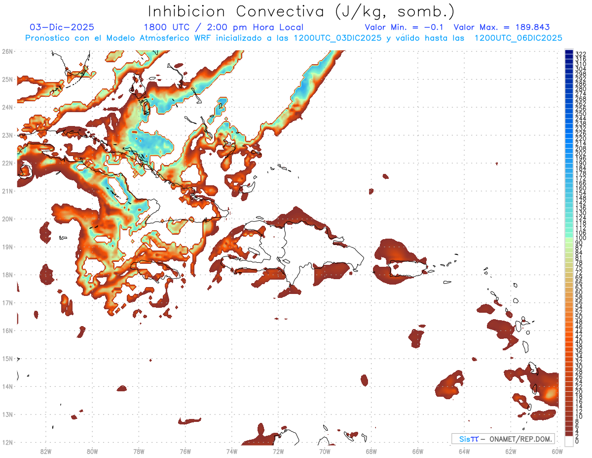Click the 25N latitude label
This screenshot has height=458, width=592.
click(x=7, y=79)
